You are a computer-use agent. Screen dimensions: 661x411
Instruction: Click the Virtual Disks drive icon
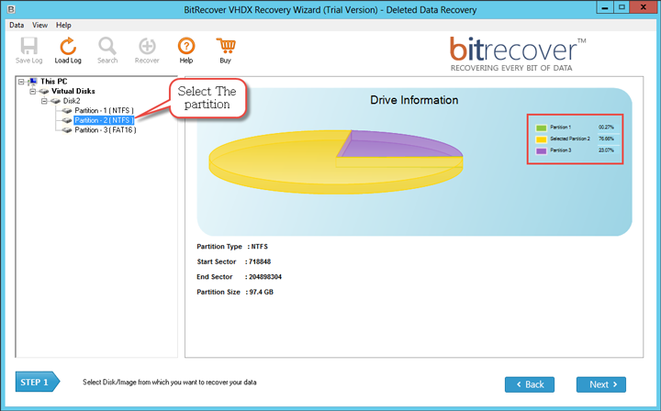(44, 92)
